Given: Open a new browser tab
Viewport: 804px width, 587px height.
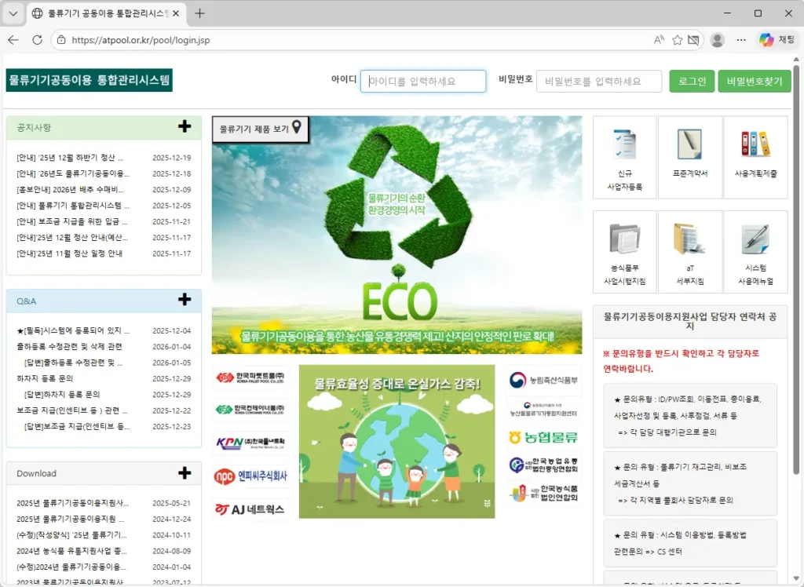Looking at the screenshot, I should pyautogui.click(x=200, y=13).
